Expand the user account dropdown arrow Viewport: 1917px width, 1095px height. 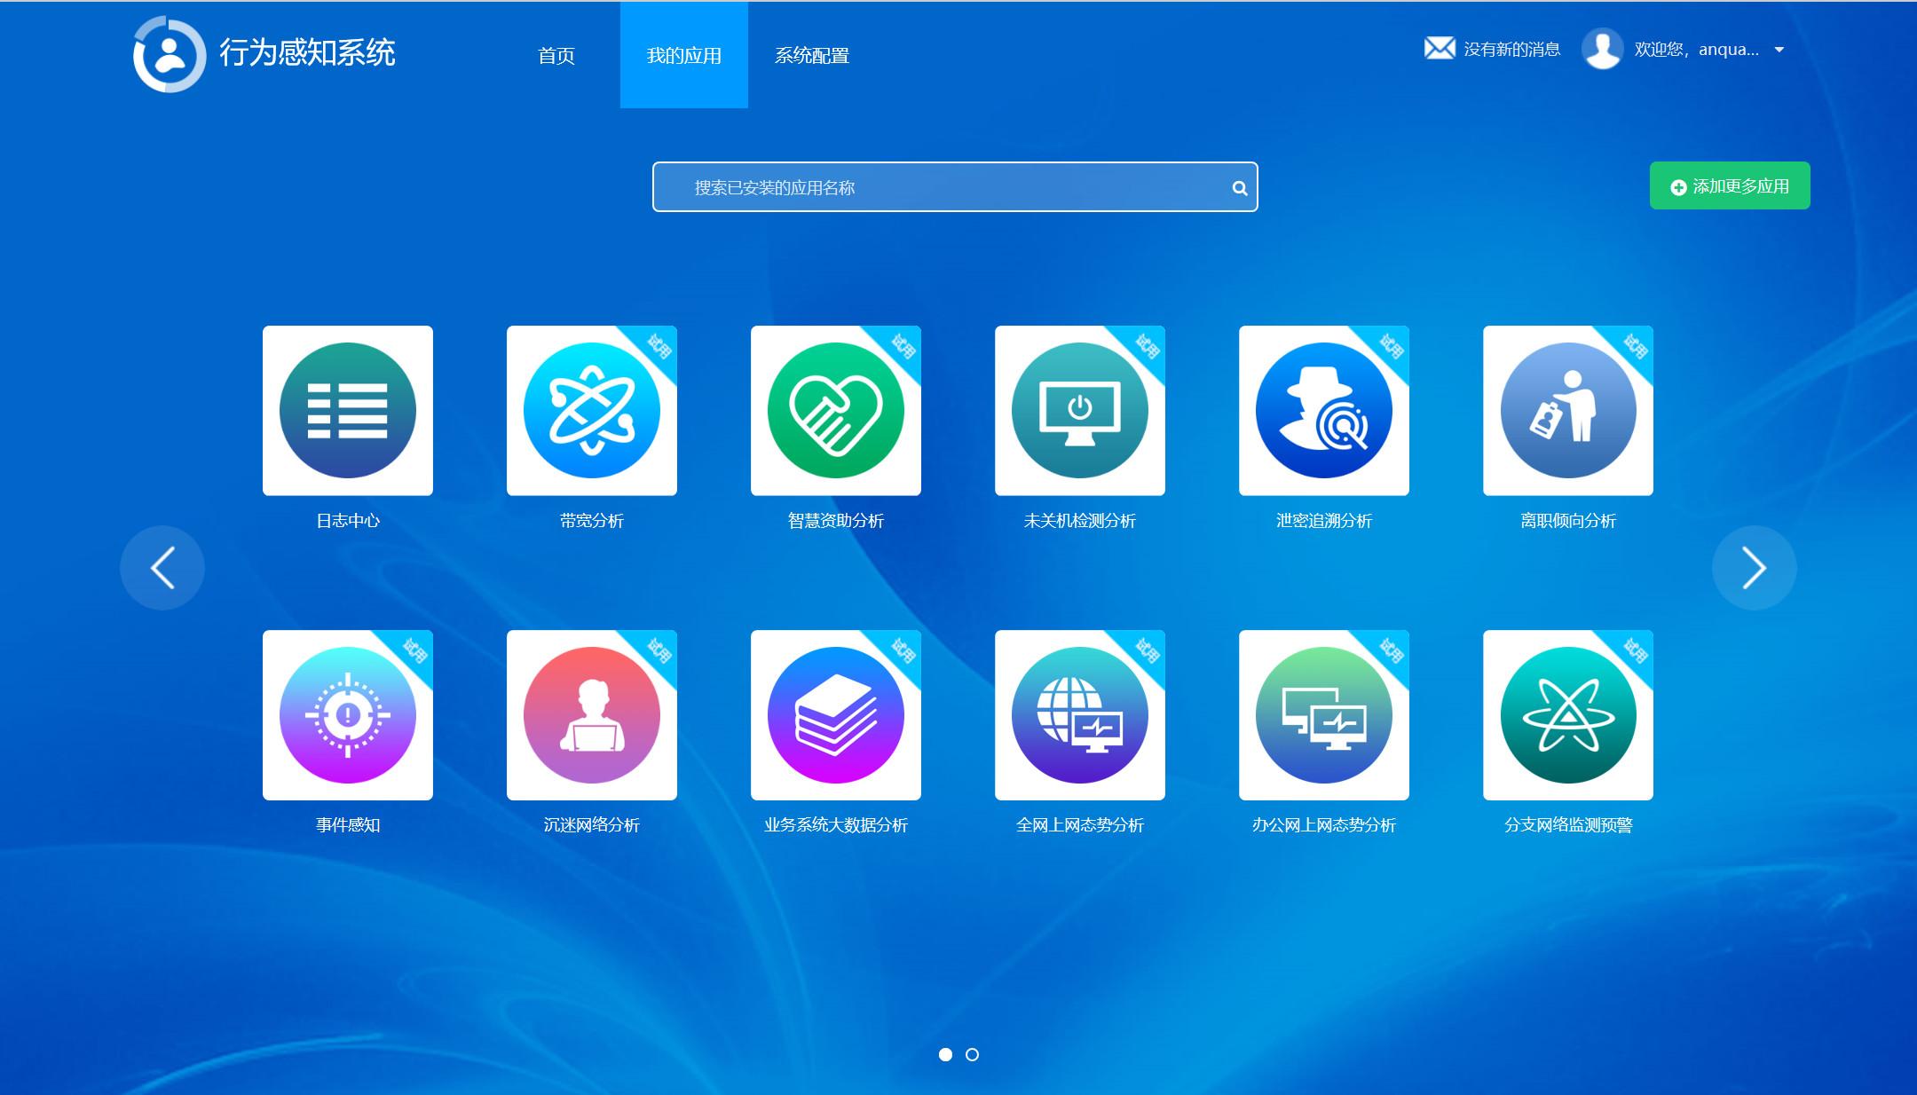click(1779, 50)
